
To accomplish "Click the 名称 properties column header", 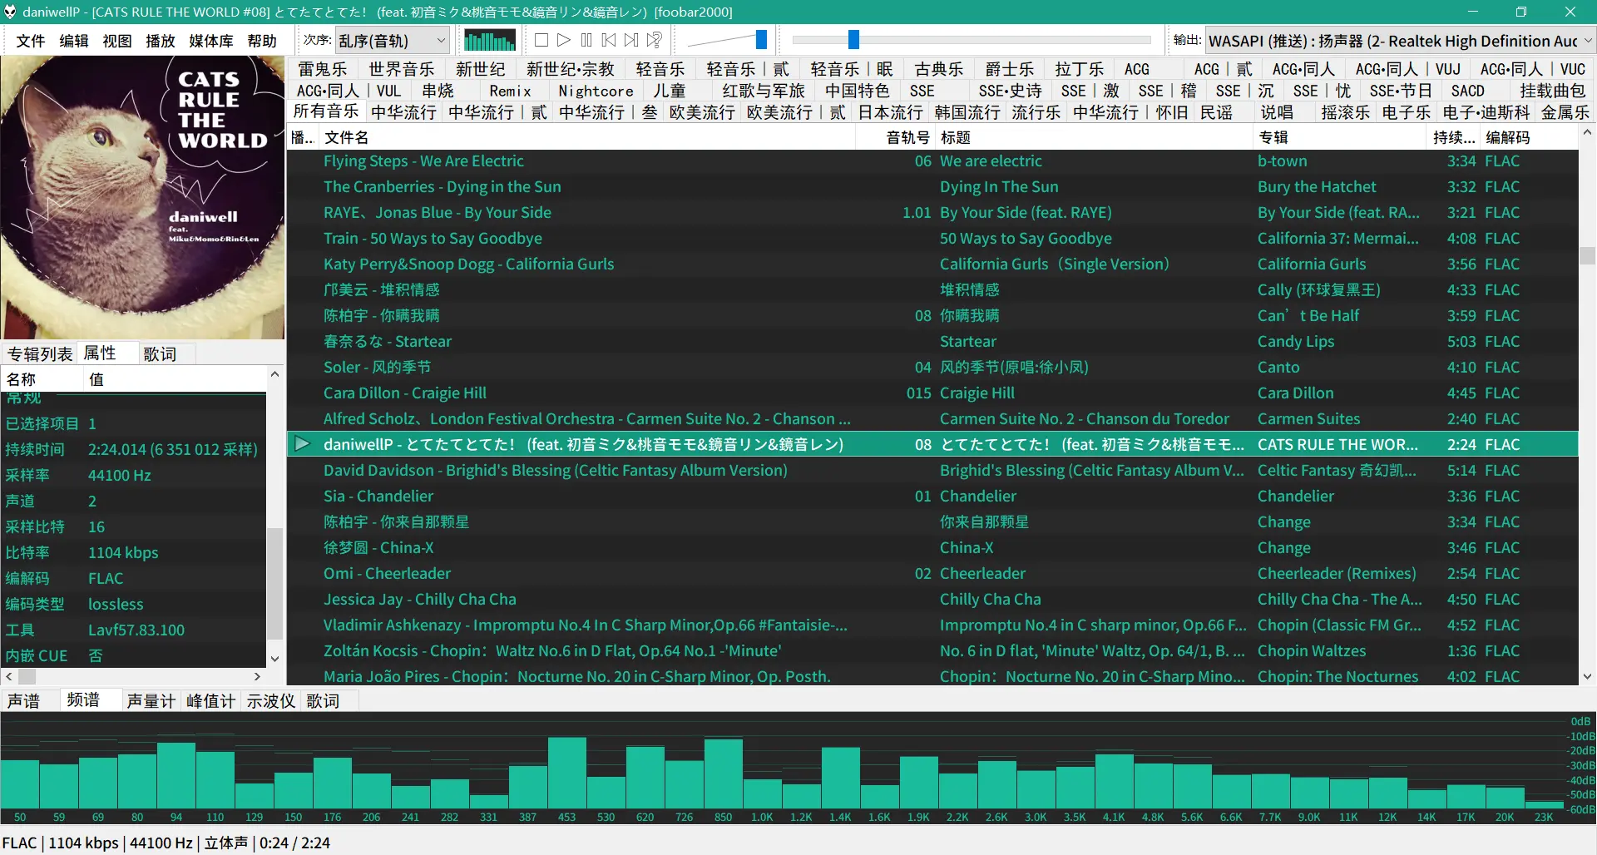I will (x=42, y=379).
